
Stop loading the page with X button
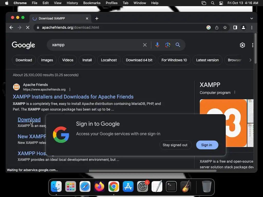[x=28, y=27]
